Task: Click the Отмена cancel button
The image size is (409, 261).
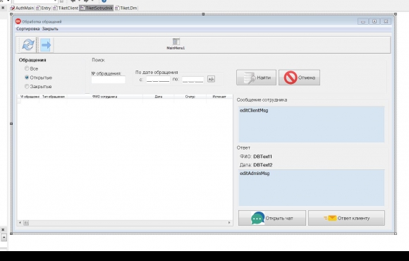Action: point(299,78)
